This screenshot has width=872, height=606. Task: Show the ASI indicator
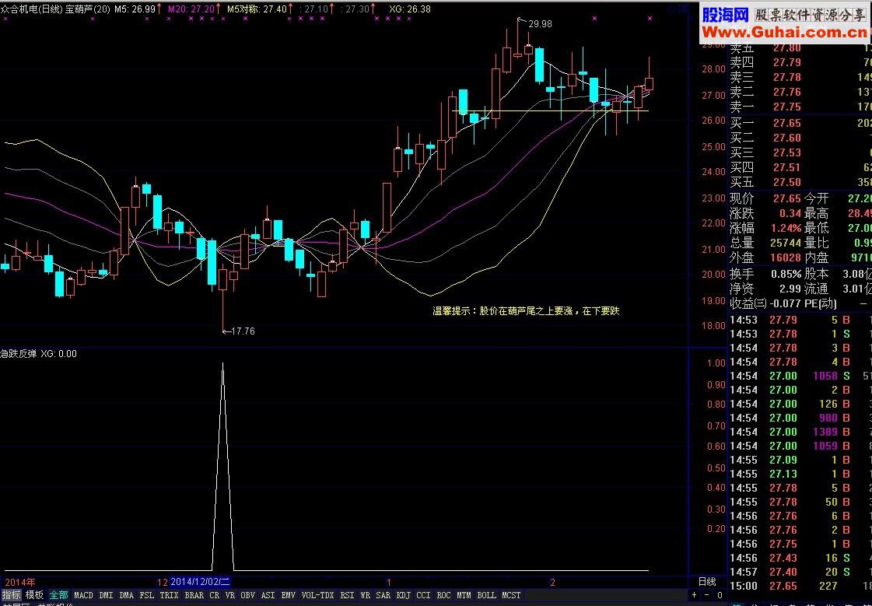[268, 595]
